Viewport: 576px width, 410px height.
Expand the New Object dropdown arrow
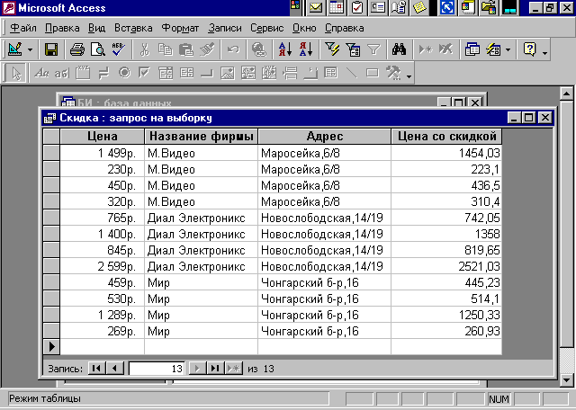tap(508, 49)
